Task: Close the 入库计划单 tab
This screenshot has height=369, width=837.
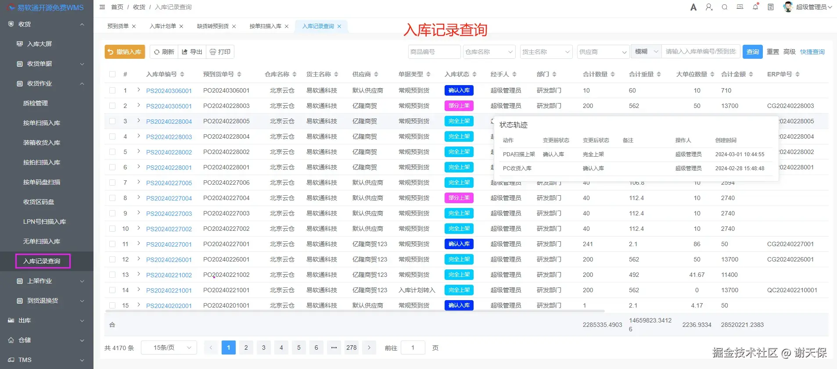Action: [x=181, y=26]
